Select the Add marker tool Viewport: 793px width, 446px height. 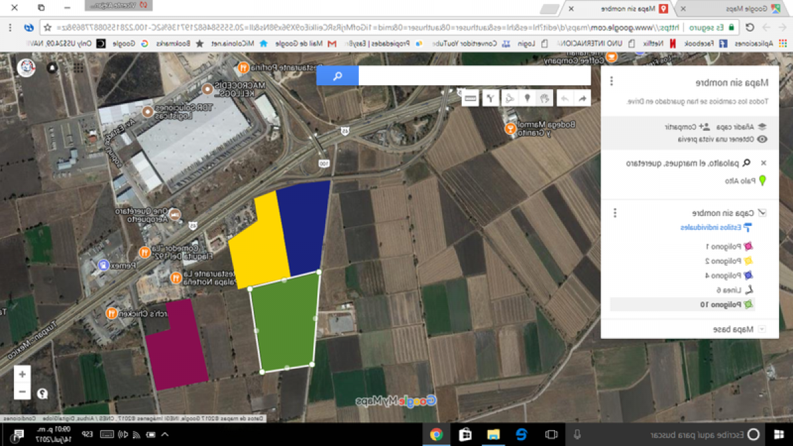[x=527, y=98]
